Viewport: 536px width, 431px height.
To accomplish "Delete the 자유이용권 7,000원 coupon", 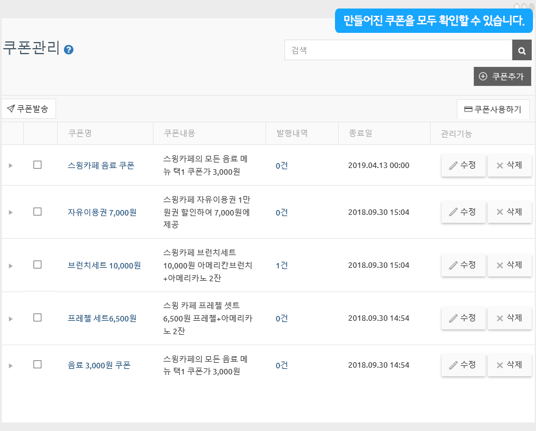I will pyautogui.click(x=509, y=212).
